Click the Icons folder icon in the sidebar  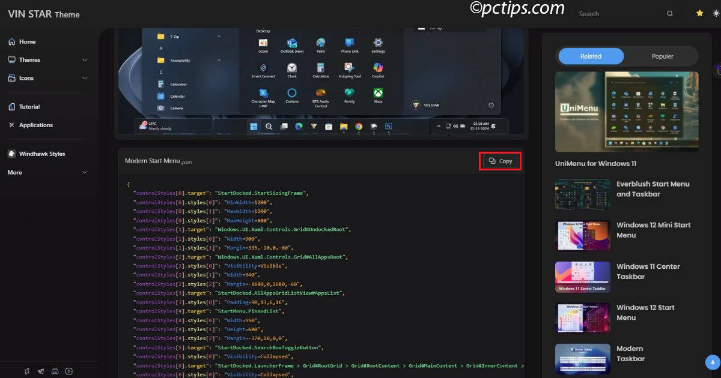click(x=11, y=78)
